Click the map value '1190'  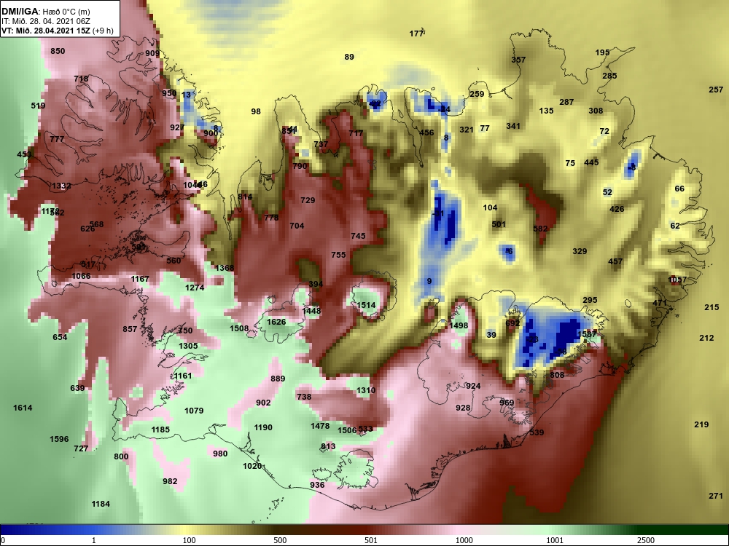pyautogui.click(x=263, y=427)
